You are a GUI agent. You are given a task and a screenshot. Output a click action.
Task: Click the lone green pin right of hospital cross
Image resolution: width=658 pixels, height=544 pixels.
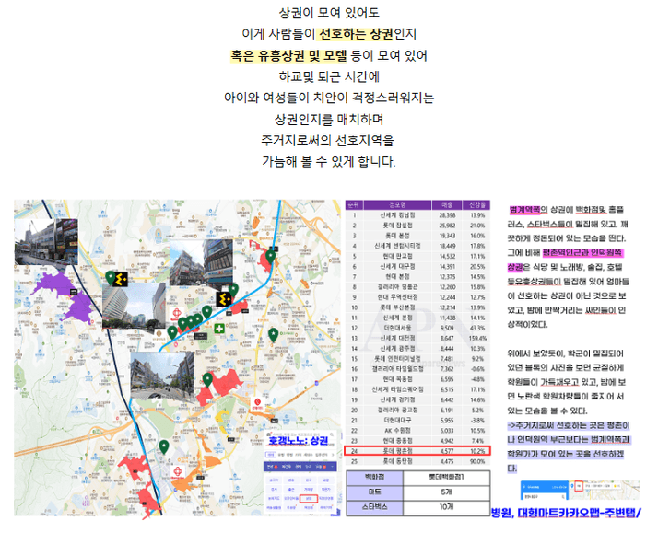pyautogui.click(x=273, y=335)
